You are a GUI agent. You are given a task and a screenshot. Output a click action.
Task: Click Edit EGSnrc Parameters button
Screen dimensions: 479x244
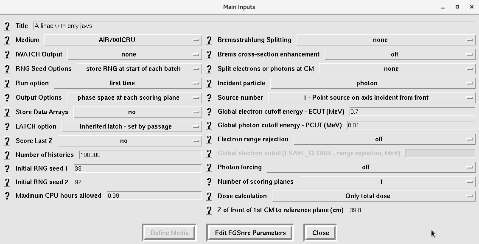tap(250, 233)
